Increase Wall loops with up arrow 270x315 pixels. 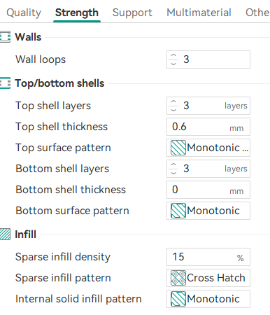(173, 55)
